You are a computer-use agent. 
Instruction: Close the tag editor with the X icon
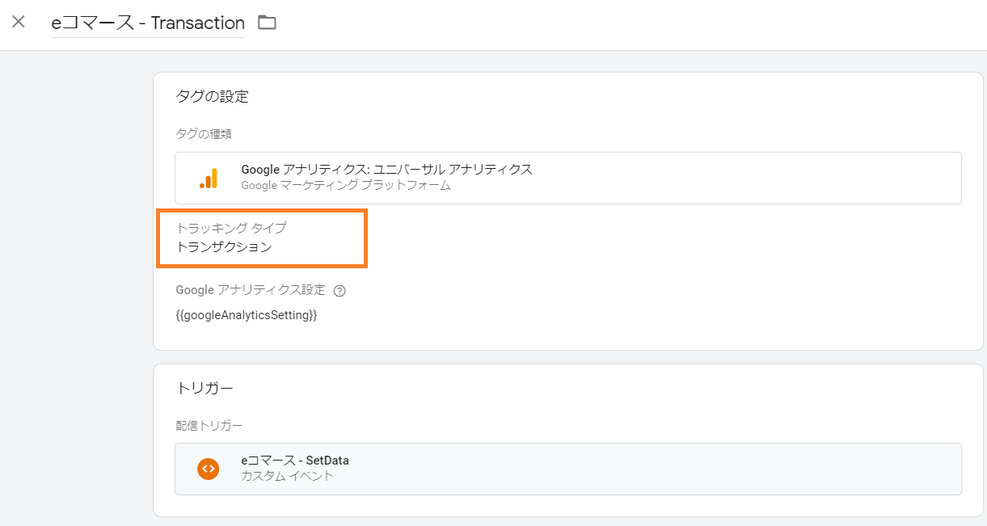click(x=19, y=22)
